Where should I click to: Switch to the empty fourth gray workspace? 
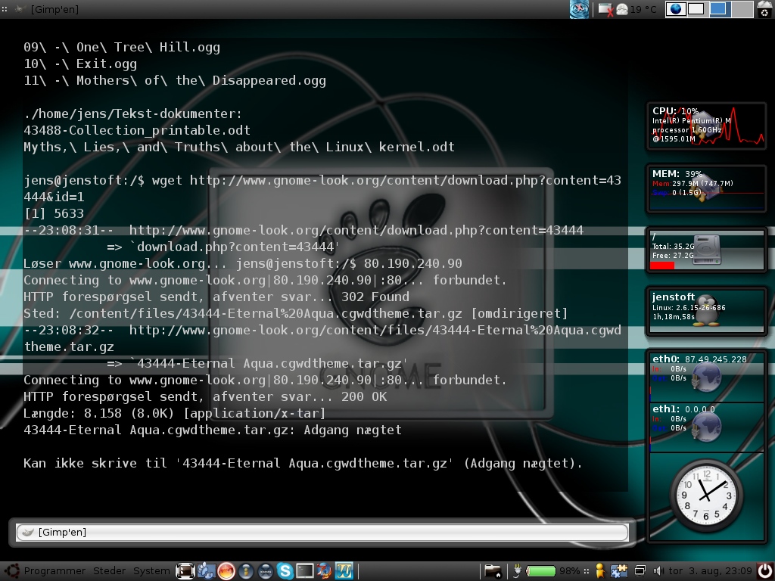click(x=742, y=9)
